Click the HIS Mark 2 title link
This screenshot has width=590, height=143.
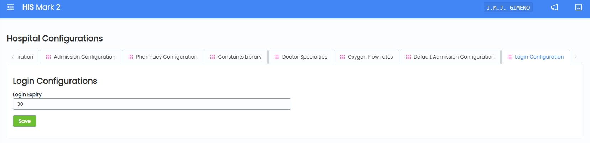[x=41, y=7]
